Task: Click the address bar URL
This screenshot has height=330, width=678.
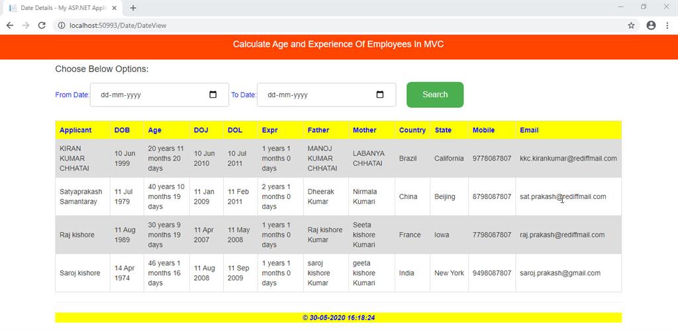Action: point(118,26)
